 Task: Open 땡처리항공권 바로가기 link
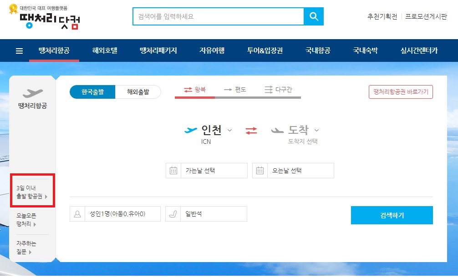[401, 91]
